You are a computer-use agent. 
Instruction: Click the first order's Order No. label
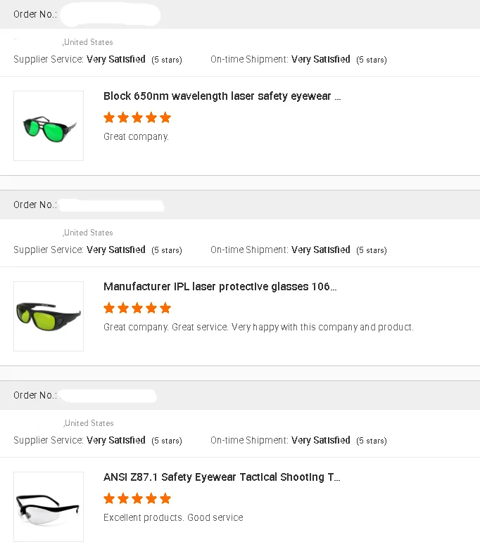tap(35, 15)
